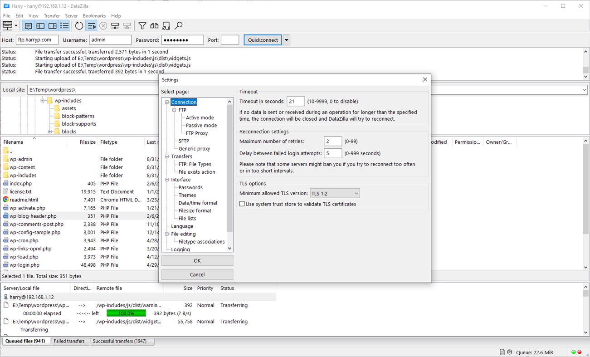Screen dimensions: 590x357
Task: Click the Directory comparison icon
Action: coord(154,25)
